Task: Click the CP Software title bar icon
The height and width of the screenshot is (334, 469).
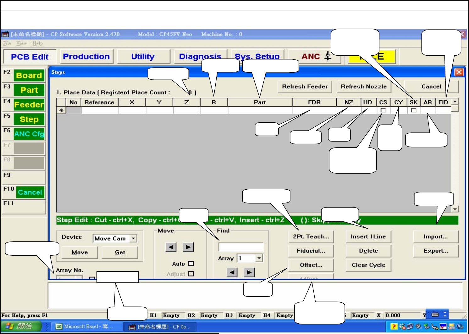Action: 5,34
